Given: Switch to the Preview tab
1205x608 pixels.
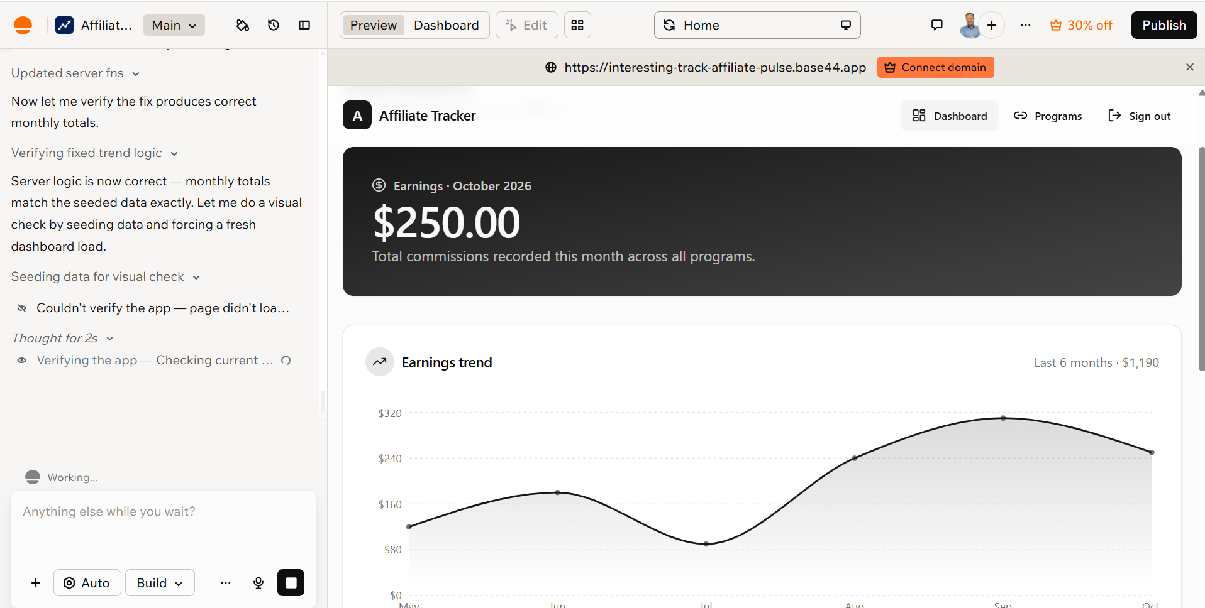Looking at the screenshot, I should [x=374, y=25].
